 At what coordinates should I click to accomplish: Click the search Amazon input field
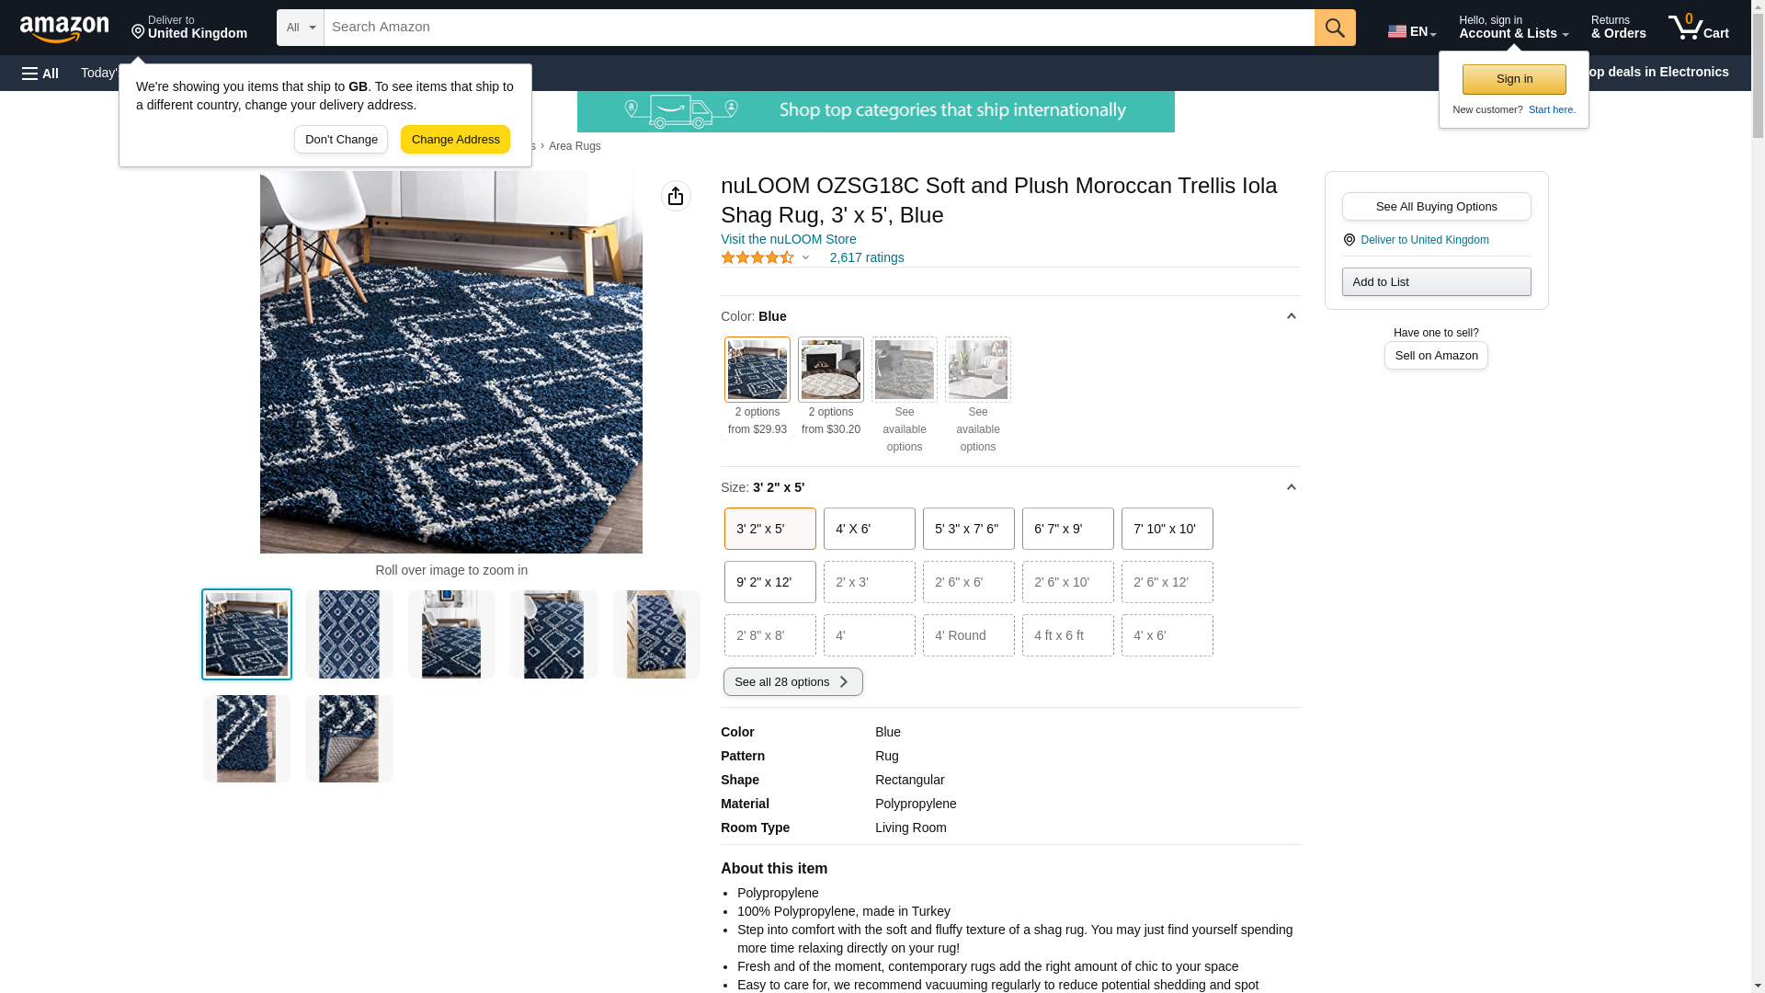(819, 28)
